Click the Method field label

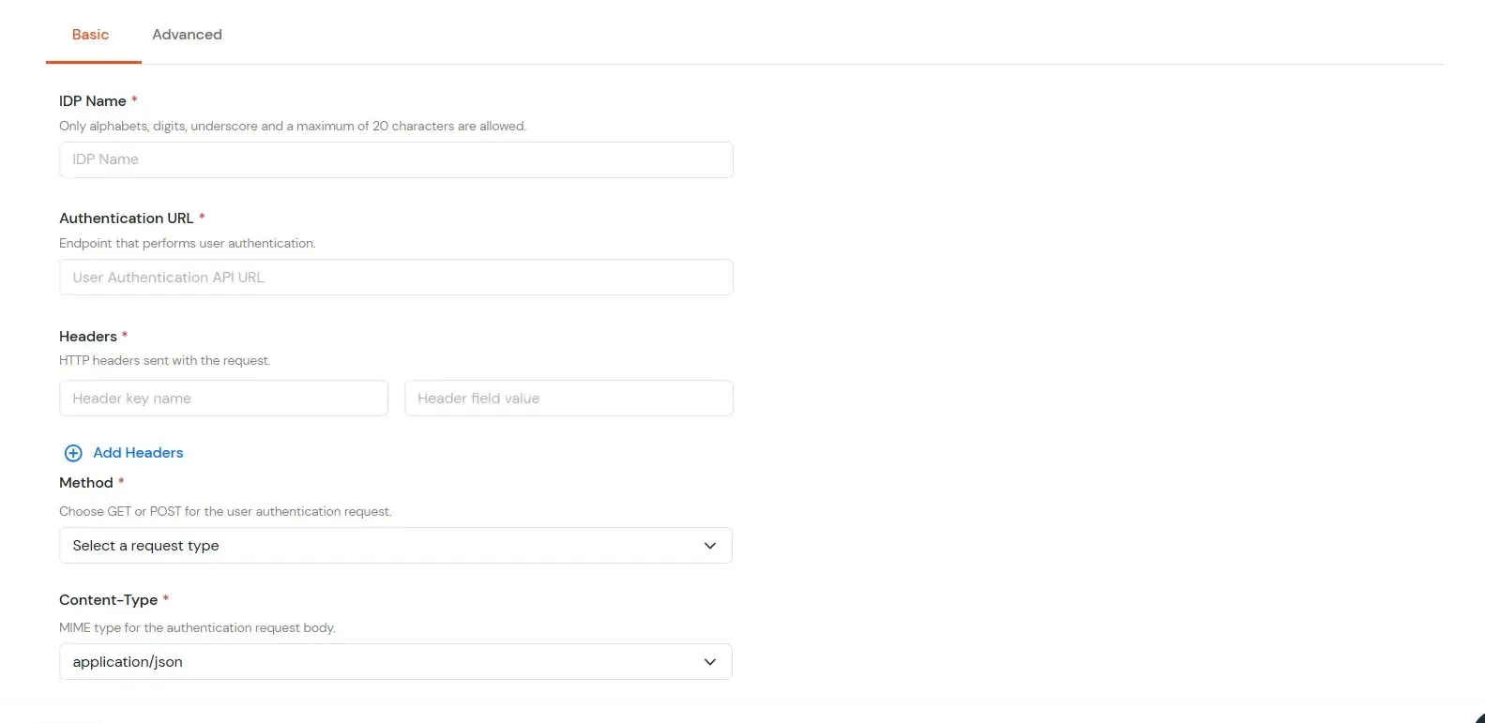click(x=86, y=483)
